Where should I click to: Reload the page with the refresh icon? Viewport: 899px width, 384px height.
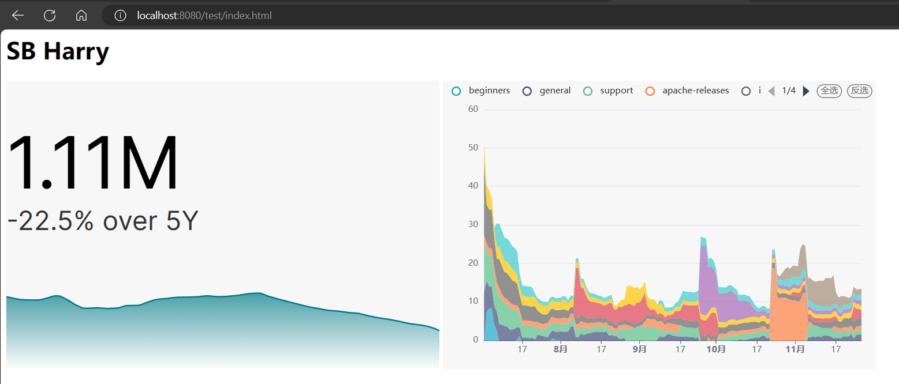click(x=50, y=16)
